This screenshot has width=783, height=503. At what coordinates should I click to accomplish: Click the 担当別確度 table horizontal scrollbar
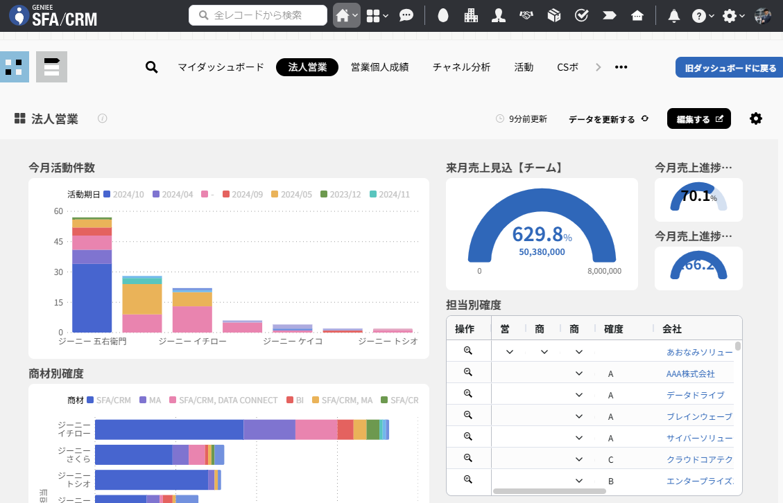[x=550, y=491]
